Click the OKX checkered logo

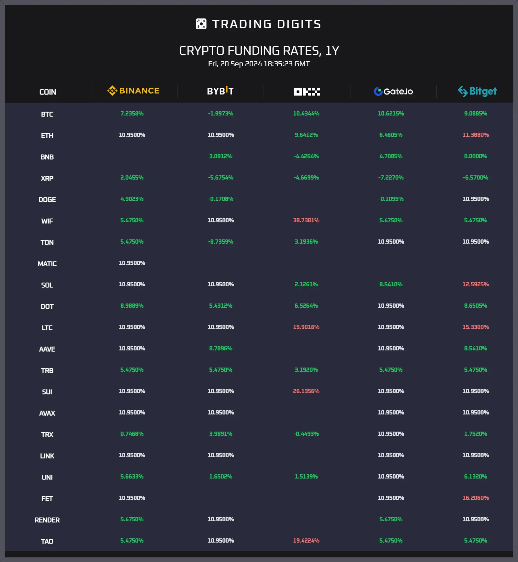click(x=307, y=92)
